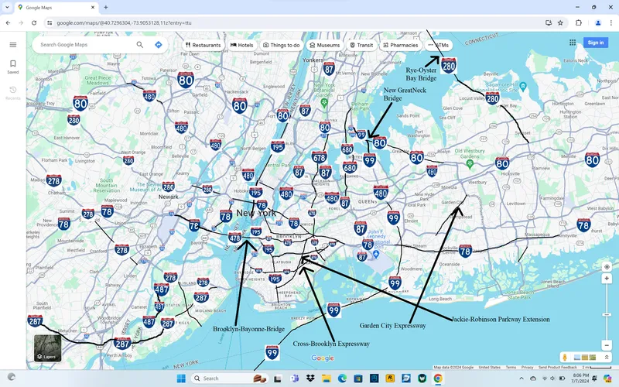Open the Google apps grid
Image resolution: width=619 pixels, height=387 pixels.
tap(573, 43)
